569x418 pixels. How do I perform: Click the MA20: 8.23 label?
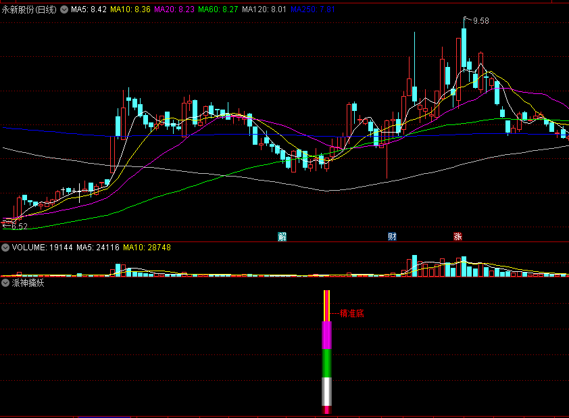pyautogui.click(x=174, y=9)
